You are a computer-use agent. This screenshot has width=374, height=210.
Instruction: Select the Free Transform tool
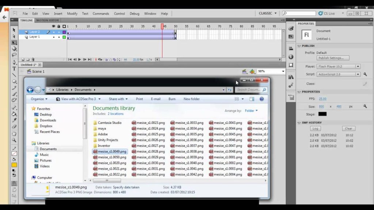tap(14, 43)
